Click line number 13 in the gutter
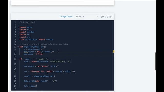Image resolution: width=164 pixels, height=92 pixels. [15, 52]
